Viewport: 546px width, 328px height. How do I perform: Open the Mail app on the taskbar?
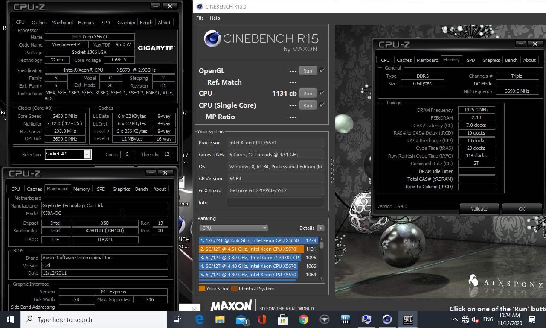(x=241, y=319)
